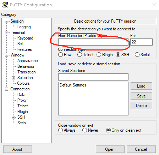Screen dimensions: 159x155
Task: Collapse the Connection tree node
Action: 6,89
